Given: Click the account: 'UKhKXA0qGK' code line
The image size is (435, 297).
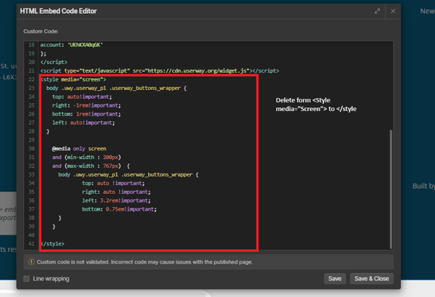Looking at the screenshot, I should click(72, 45).
